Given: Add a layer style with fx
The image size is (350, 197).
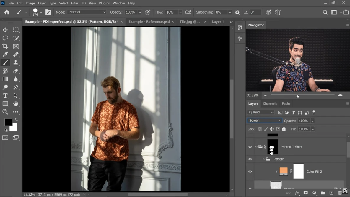Looking at the screenshot, I should click(x=297, y=193).
